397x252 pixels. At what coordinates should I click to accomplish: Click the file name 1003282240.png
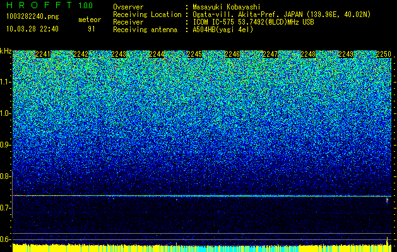point(33,16)
